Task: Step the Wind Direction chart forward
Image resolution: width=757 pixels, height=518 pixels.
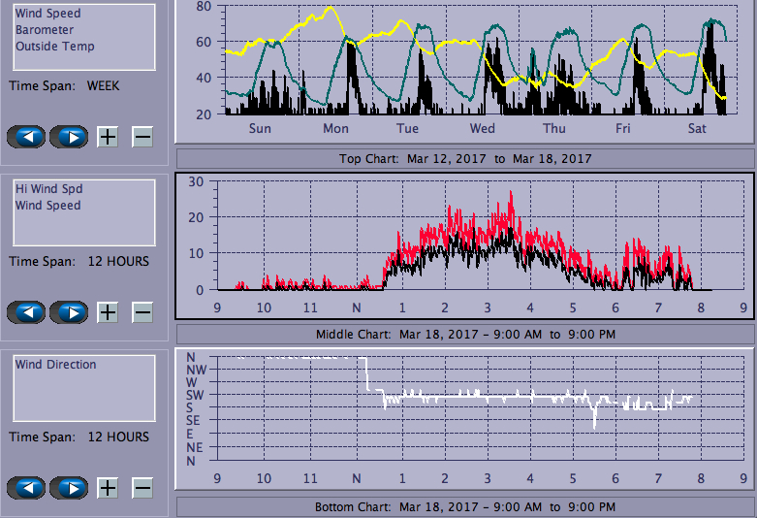Action: (x=69, y=488)
